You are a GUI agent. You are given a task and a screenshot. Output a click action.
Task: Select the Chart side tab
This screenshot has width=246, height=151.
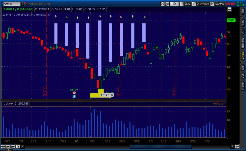[243, 56]
